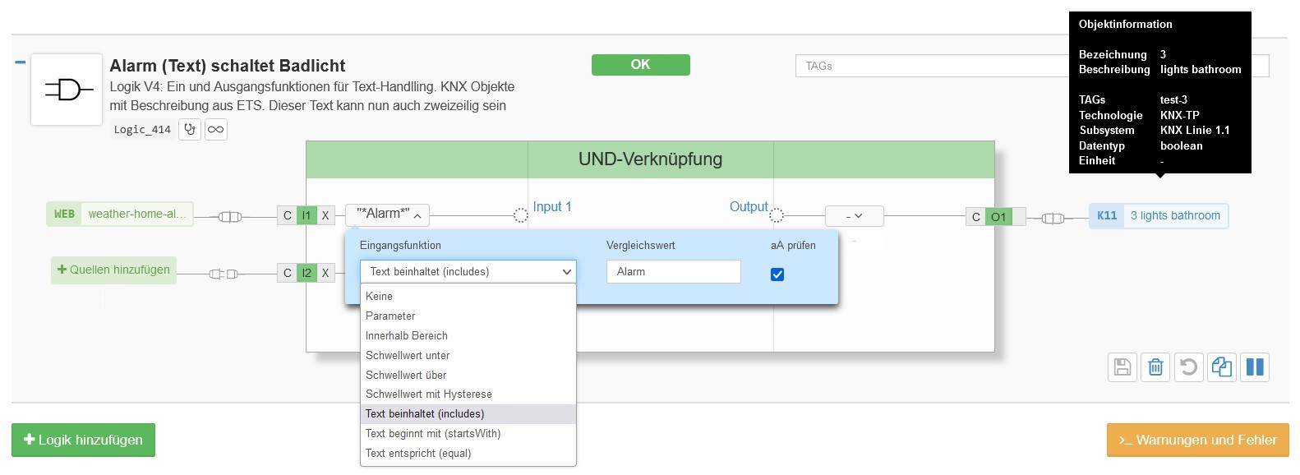The image size is (1300, 475).
Task: Click the stethoscope diagnostic icon
Action: click(x=190, y=129)
